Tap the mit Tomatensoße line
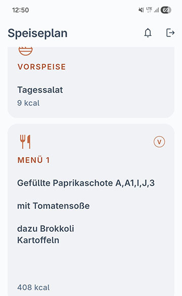Image resolution: width=182 pixels, height=296 pixels. [x=53, y=206]
